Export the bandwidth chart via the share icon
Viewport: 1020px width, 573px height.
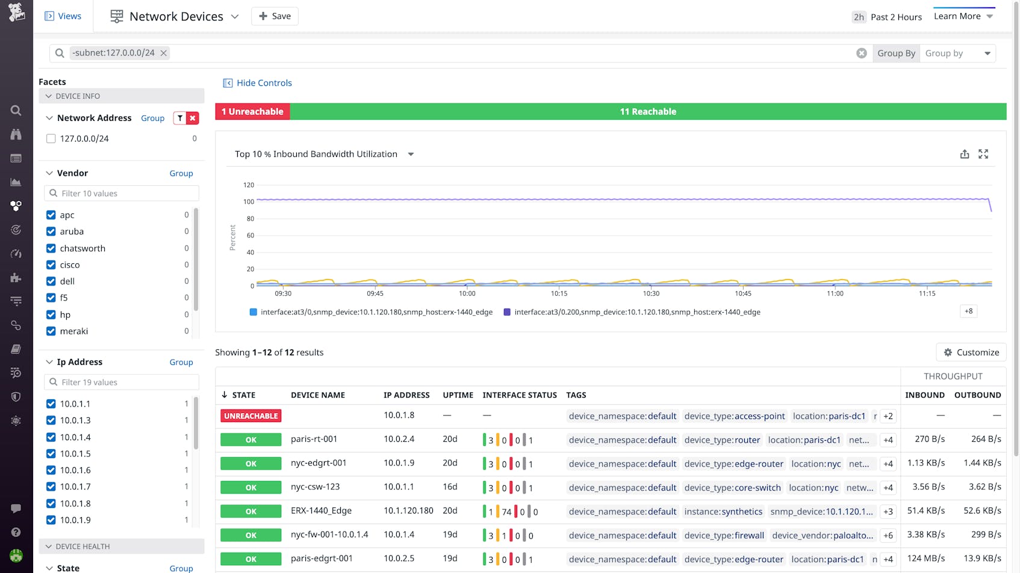point(965,154)
